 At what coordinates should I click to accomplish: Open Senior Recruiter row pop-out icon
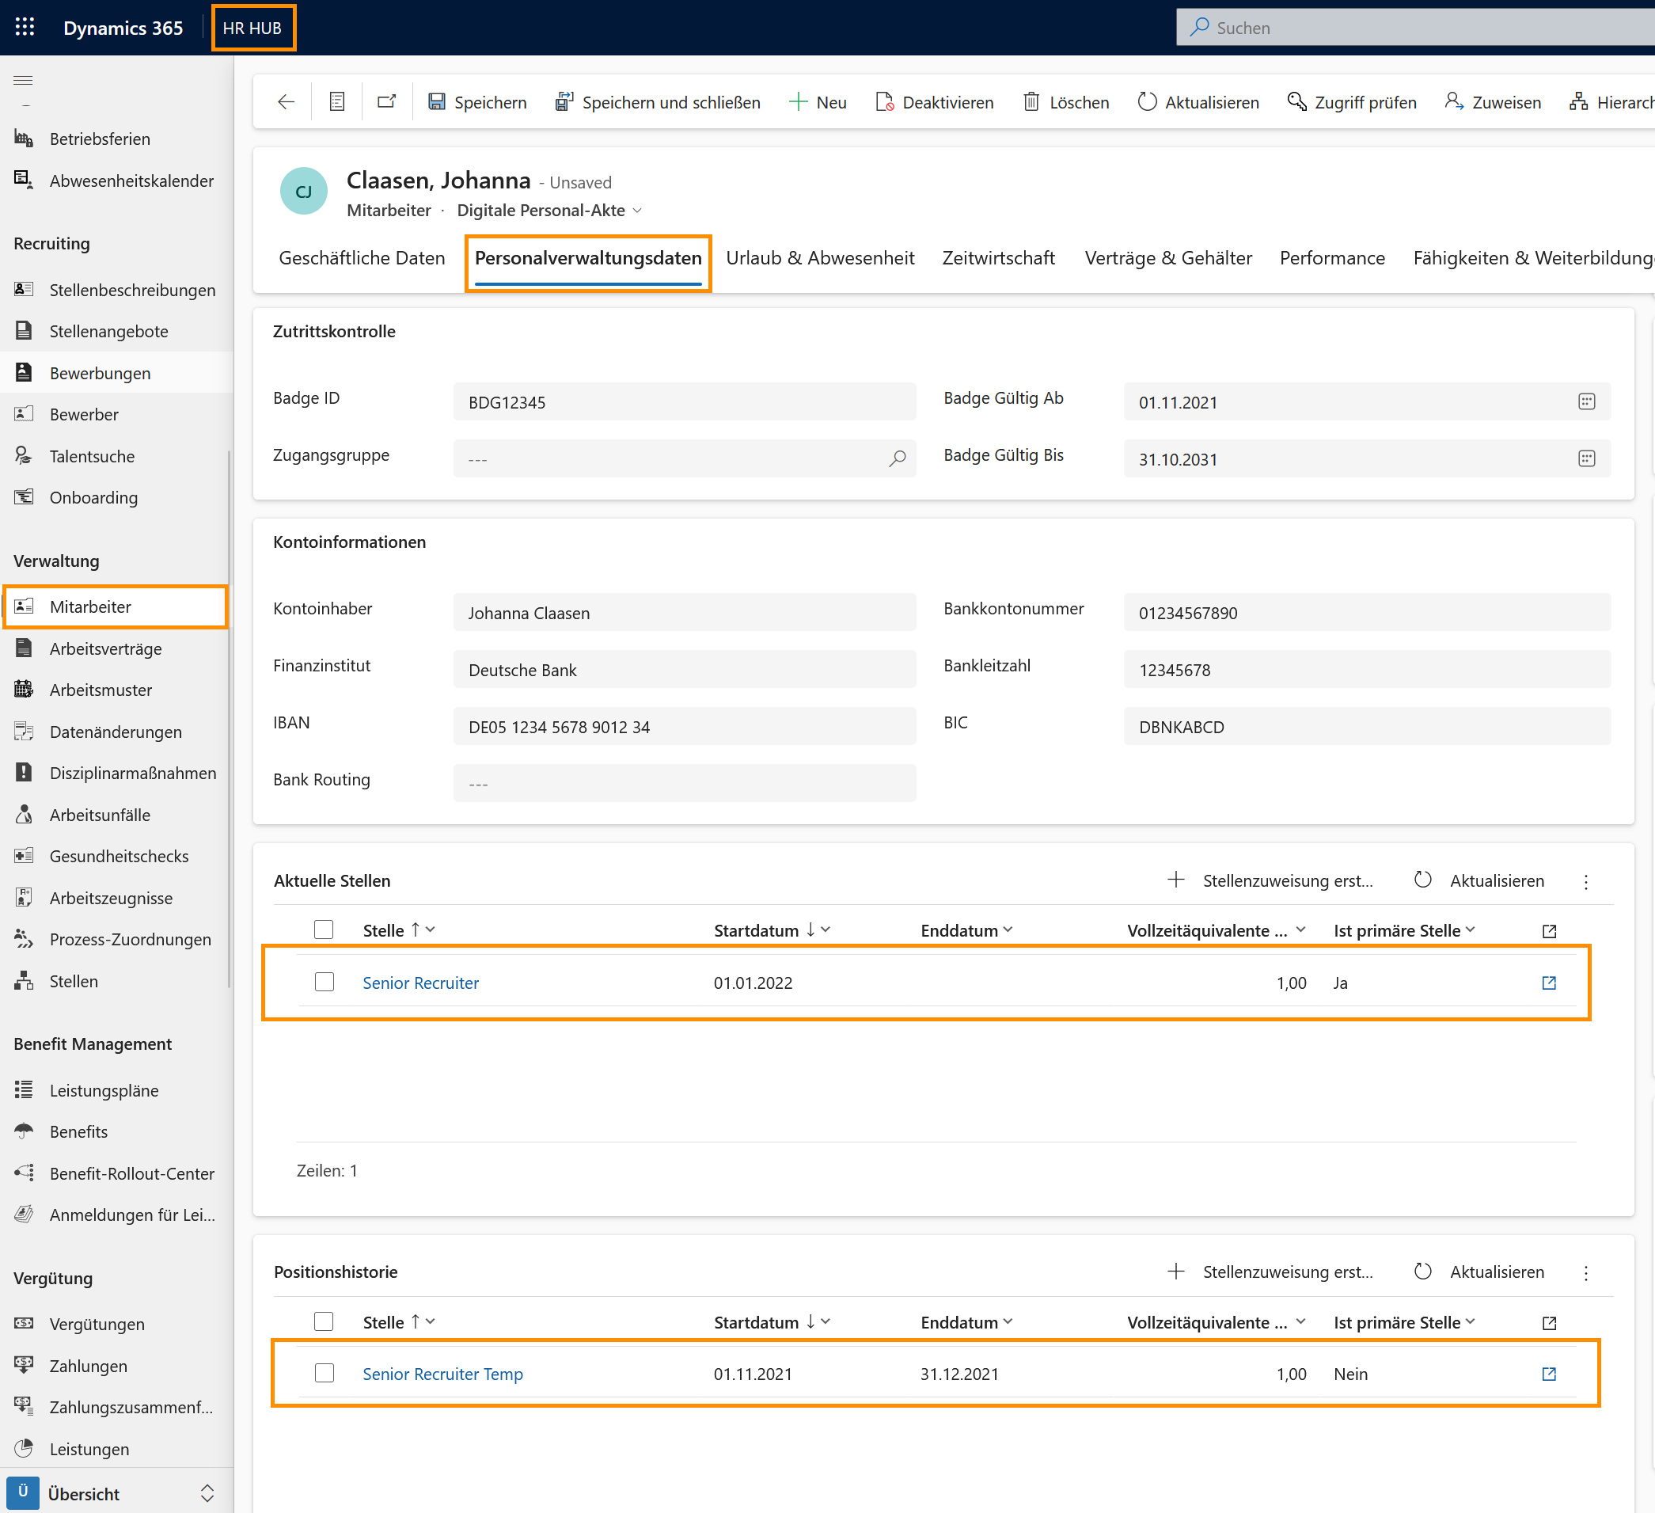pos(1548,983)
